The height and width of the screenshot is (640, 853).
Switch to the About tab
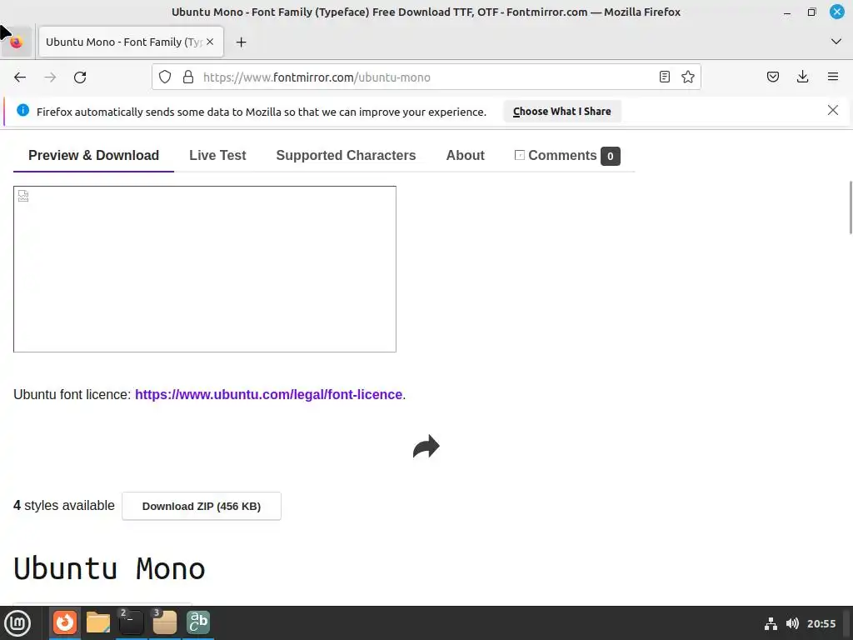[x=465, y=156]
